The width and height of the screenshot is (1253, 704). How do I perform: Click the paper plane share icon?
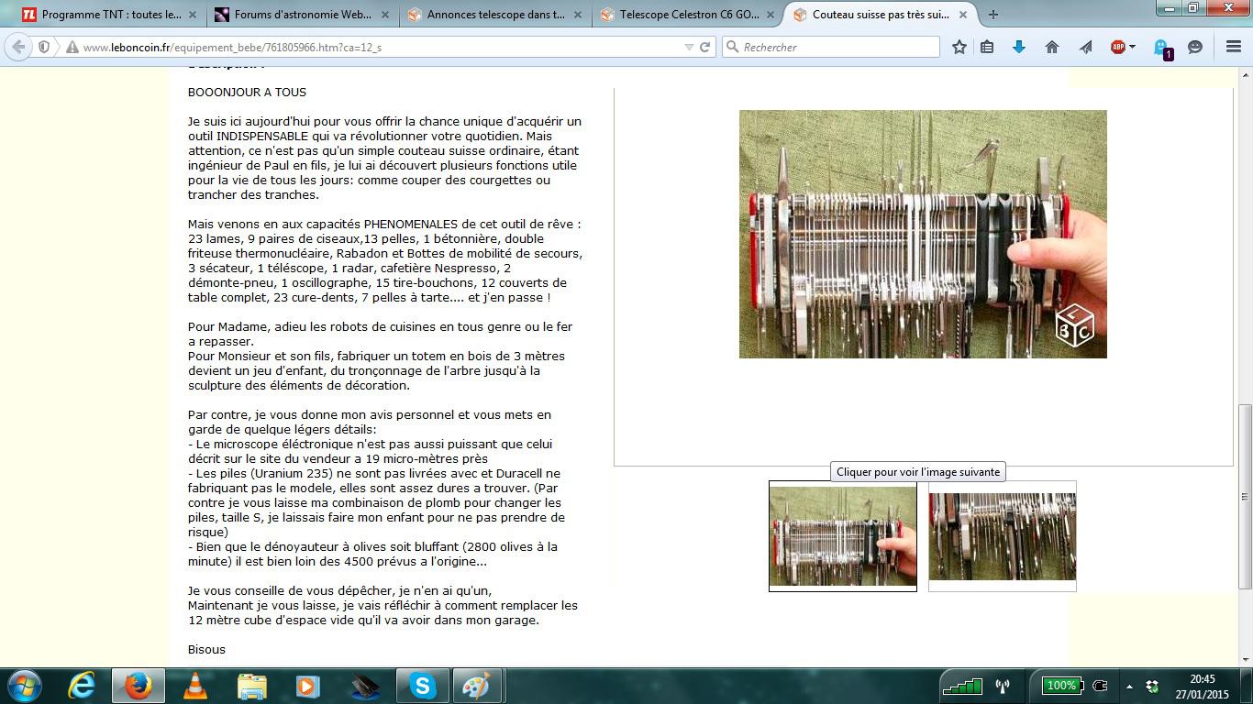[1085, 47]
